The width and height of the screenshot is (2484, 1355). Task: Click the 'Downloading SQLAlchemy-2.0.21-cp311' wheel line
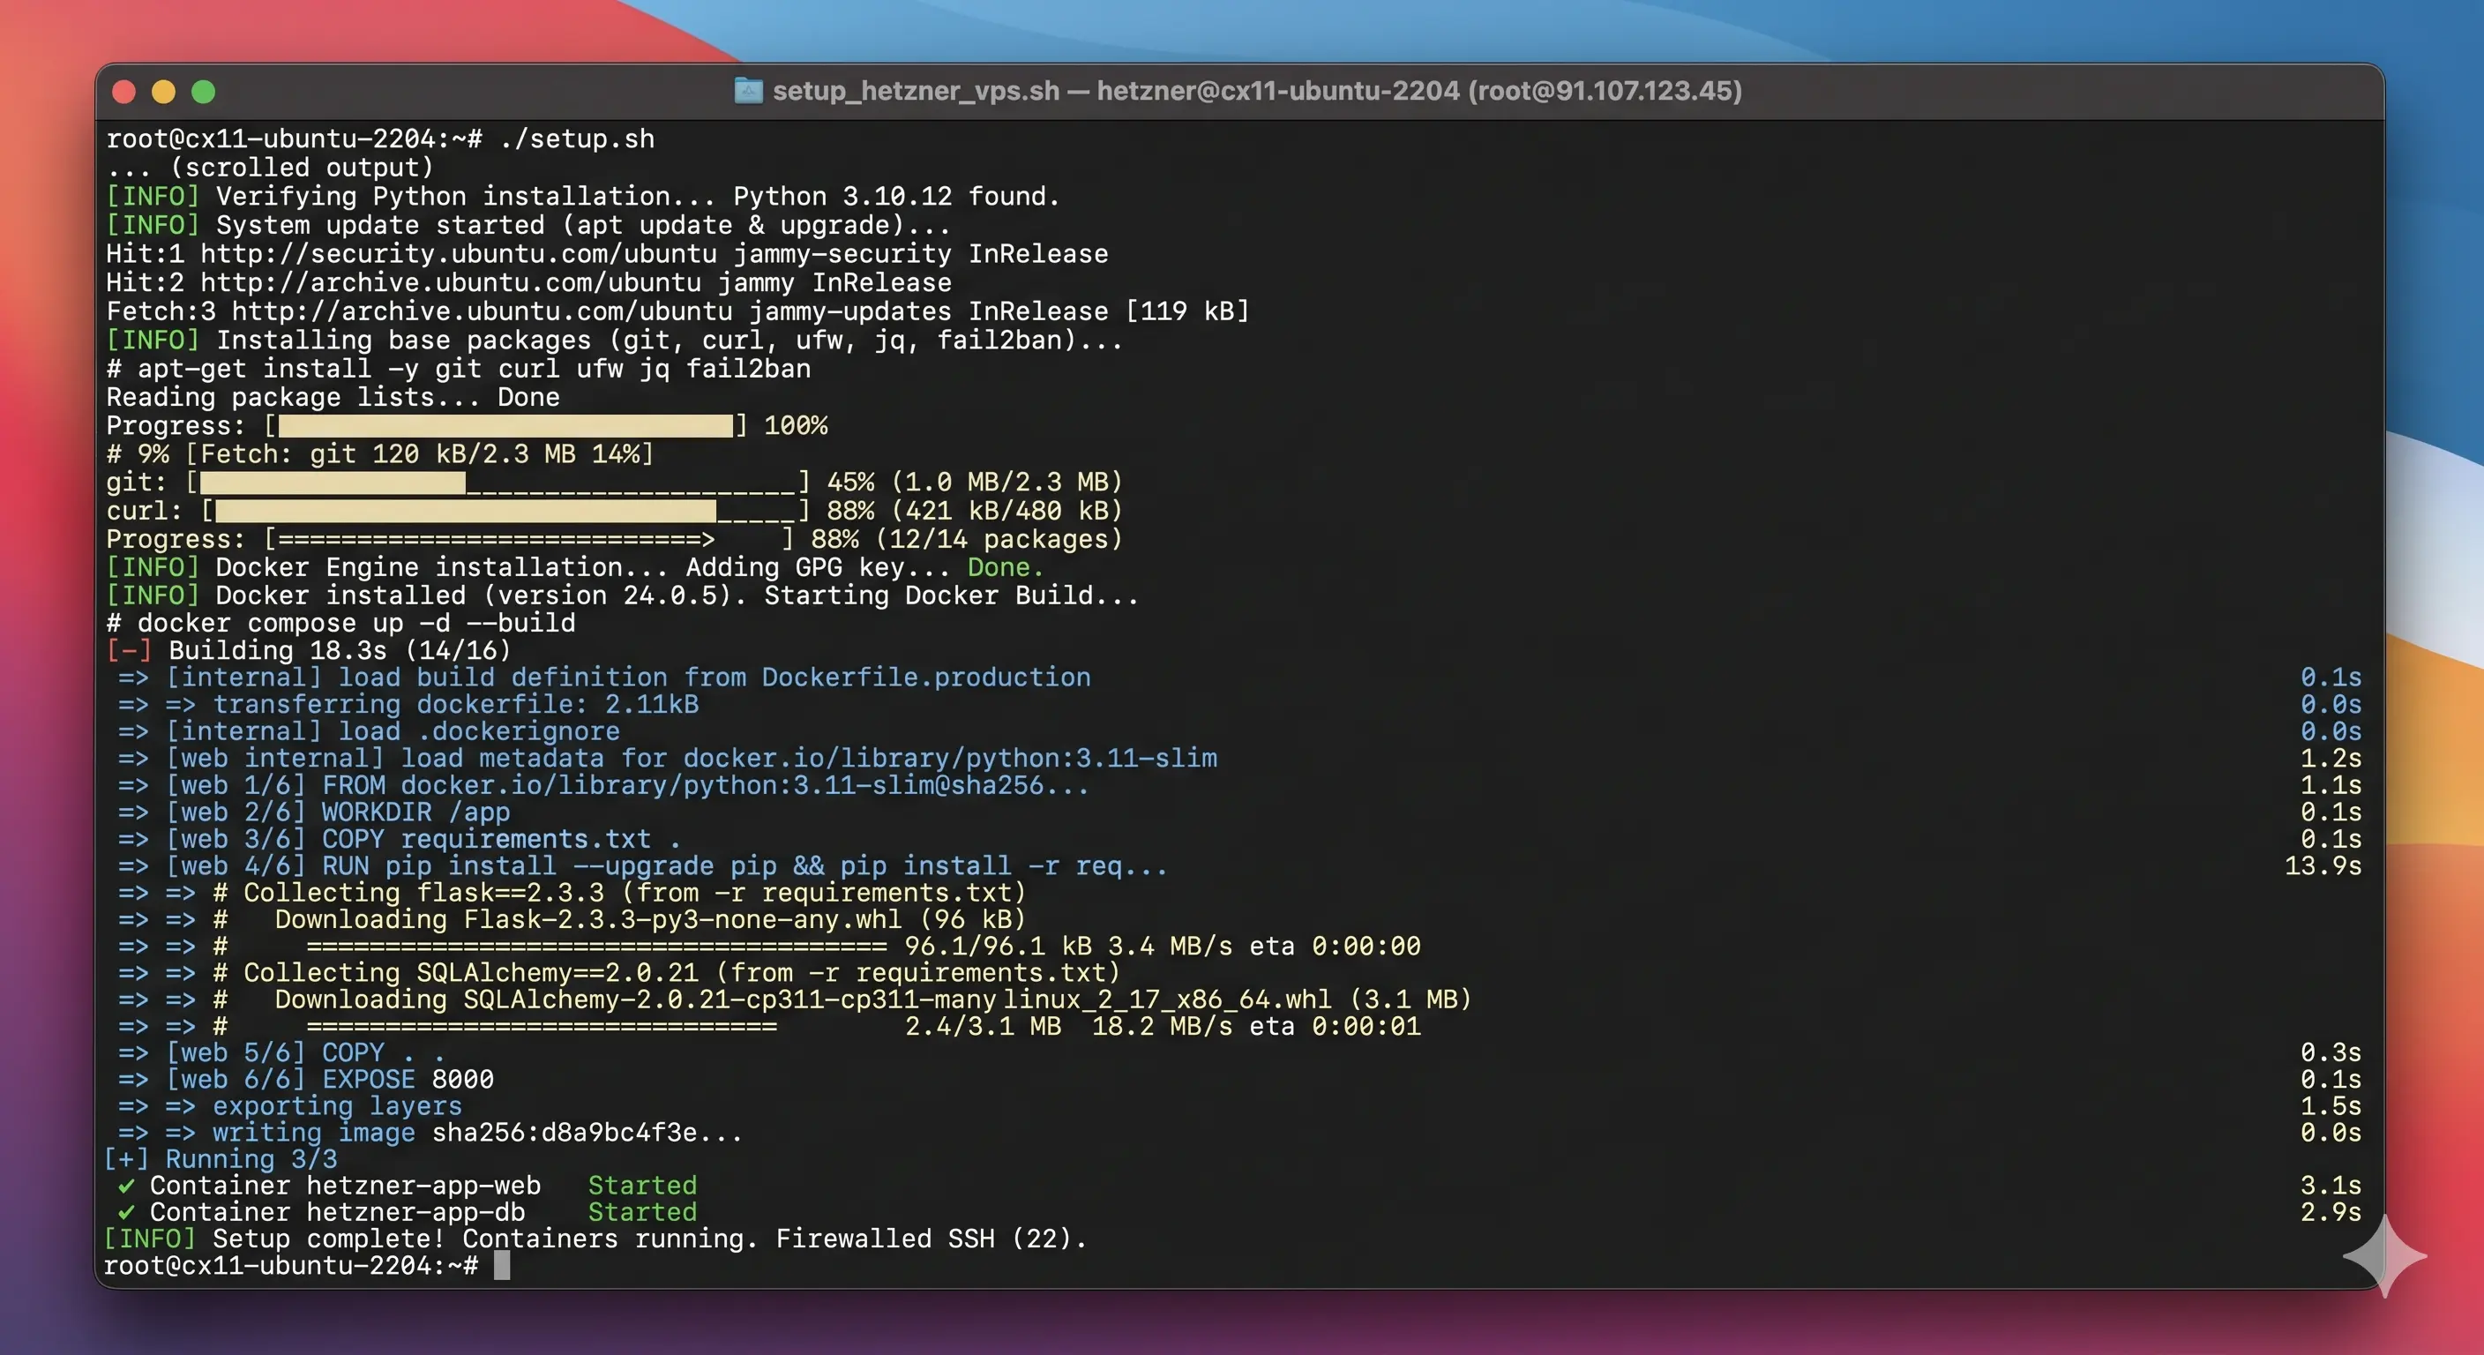click(x=796, y=999)
